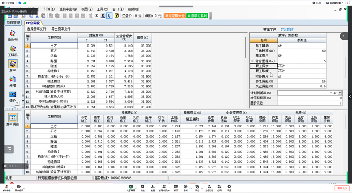Open the 工料机 sidebar icon
Viewport: 352px width, 193px height.
tap(12, 51)
